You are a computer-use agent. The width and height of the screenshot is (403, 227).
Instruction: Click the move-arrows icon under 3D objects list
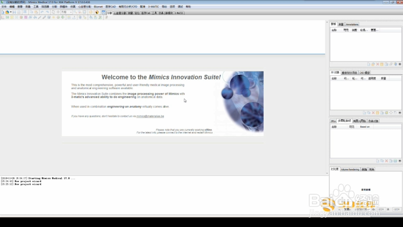point(391,113)
